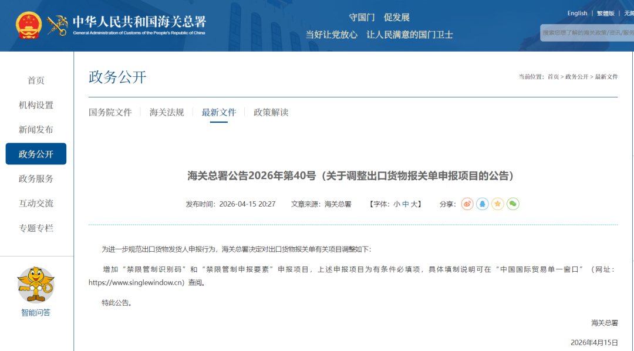Set font size to medium (中)

pyautogui.click(x=406, y=204)
